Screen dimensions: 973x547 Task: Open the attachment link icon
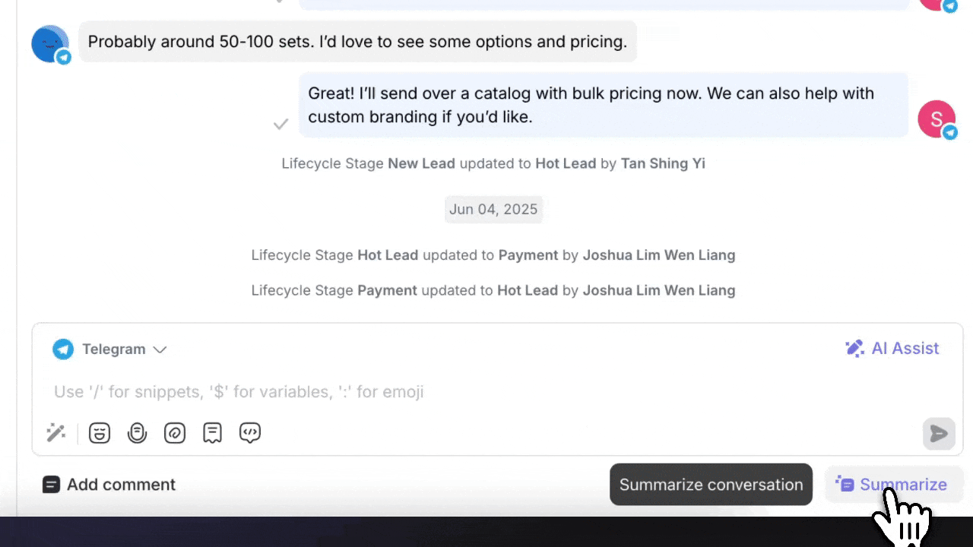click(175, 433)
